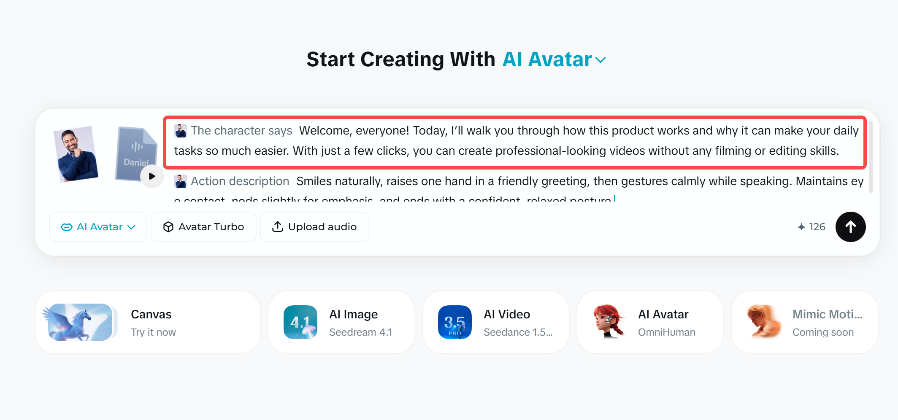This screenshot has width=898, height=420.
Task: Click Upload audio button
Action: tap(314, 227)
